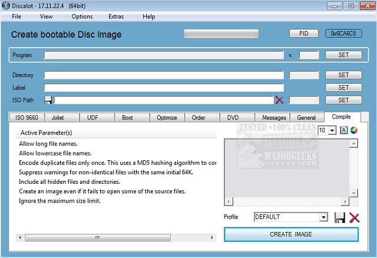Screen dimensions: 377x258
Task: Click output box scroll-right arrow
Action: [345, 201]
